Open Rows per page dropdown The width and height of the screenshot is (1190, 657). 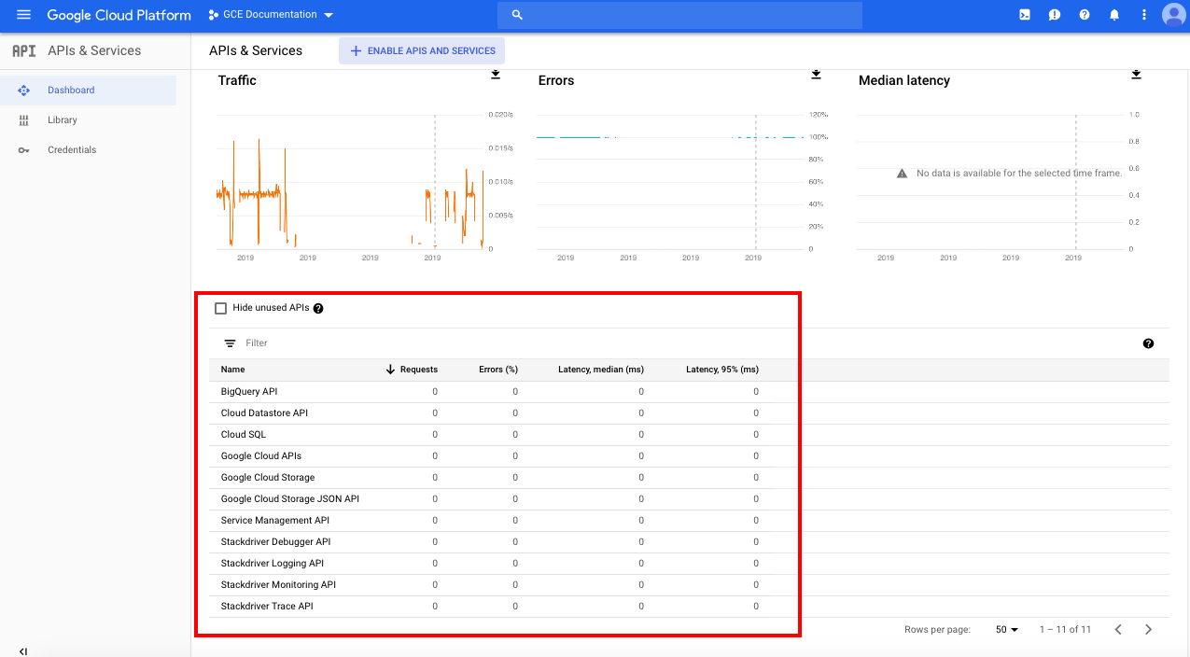[x=1006, y=630]
